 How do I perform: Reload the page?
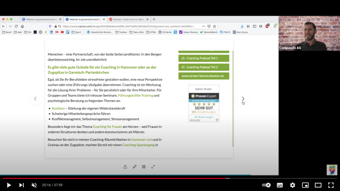point(16,26)
